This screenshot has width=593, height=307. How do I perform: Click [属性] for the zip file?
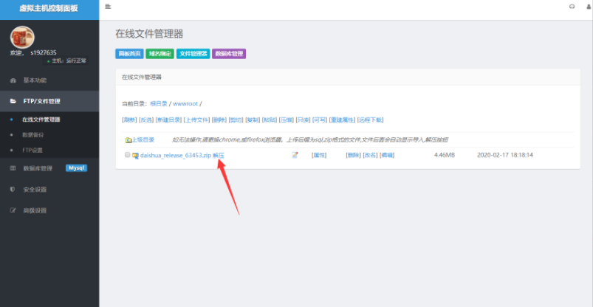click(x=319, y=155)
